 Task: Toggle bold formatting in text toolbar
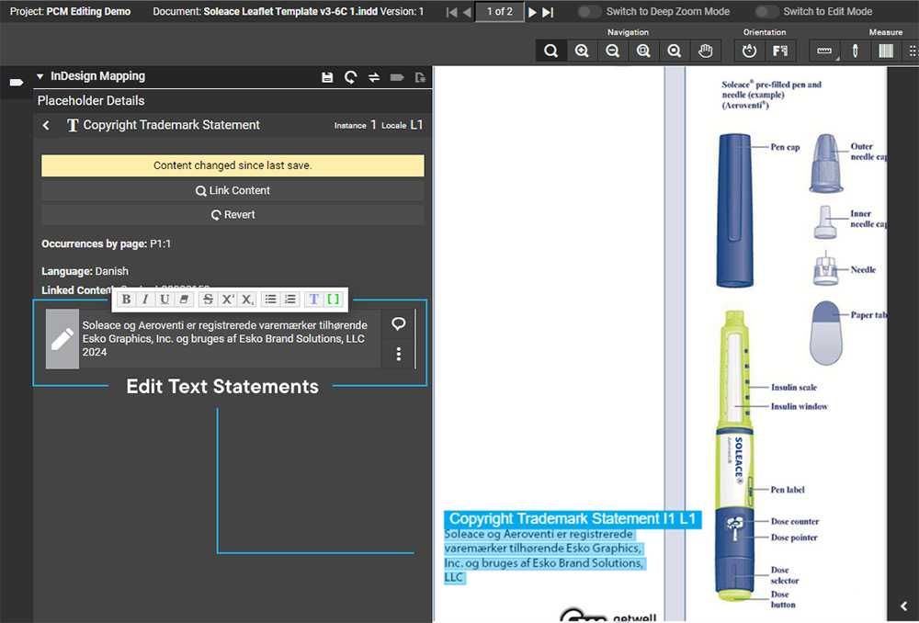tap(126, 300)
